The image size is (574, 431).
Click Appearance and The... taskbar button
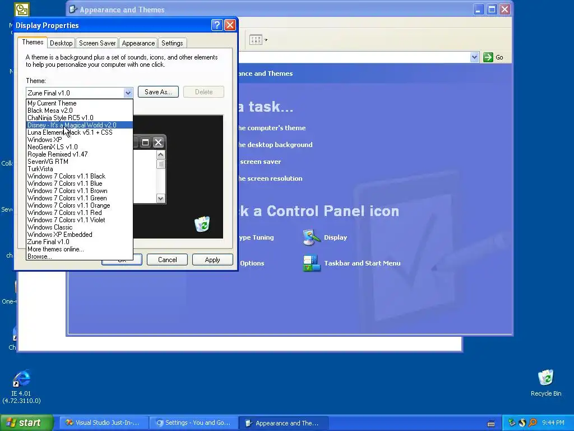[283, 423]
